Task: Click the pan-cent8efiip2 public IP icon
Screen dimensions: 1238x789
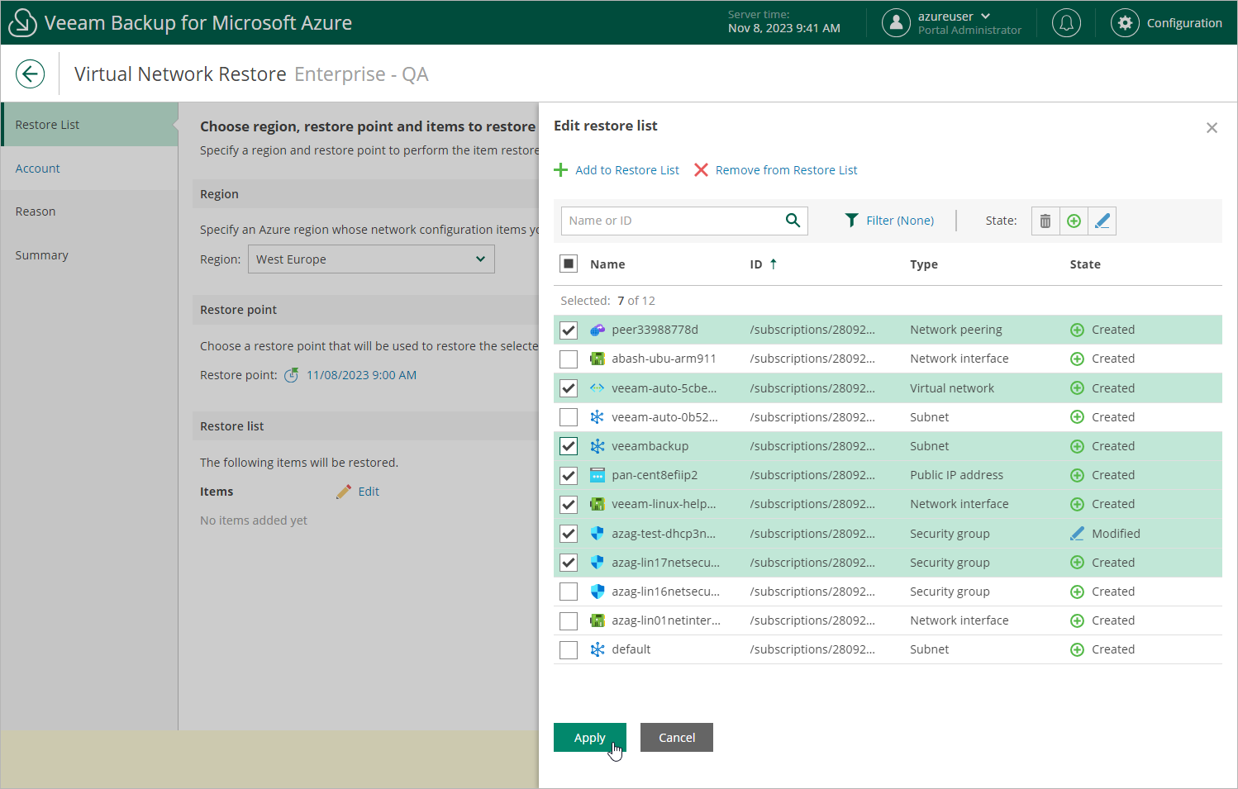Action: coord(598,475)
